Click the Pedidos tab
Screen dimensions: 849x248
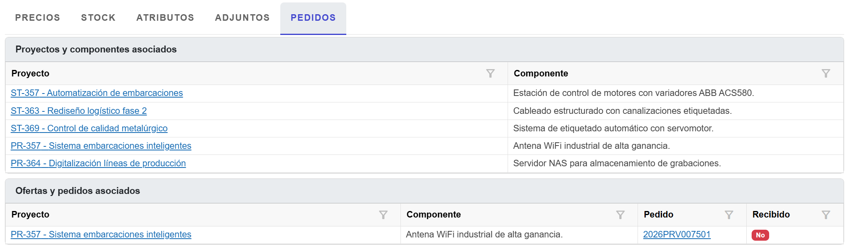[313, 18]
